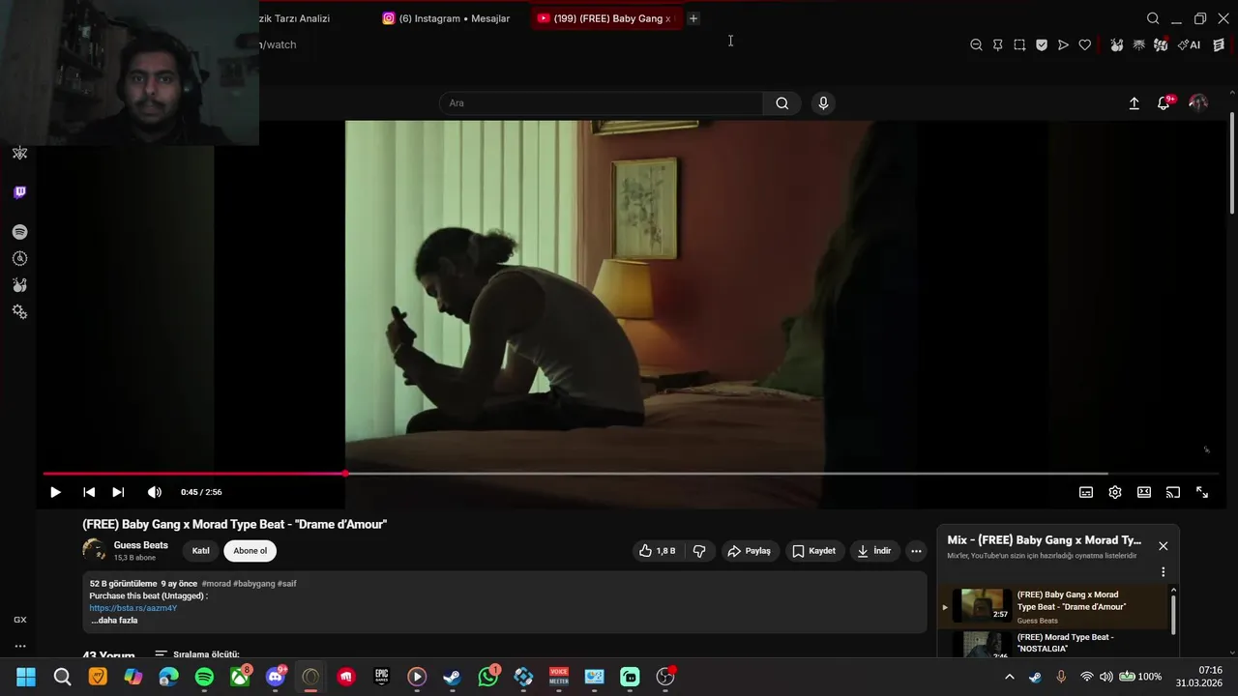Click the #babygang hashtag
The width and height of the screenshot is (1238, 696).
point(253,584)
